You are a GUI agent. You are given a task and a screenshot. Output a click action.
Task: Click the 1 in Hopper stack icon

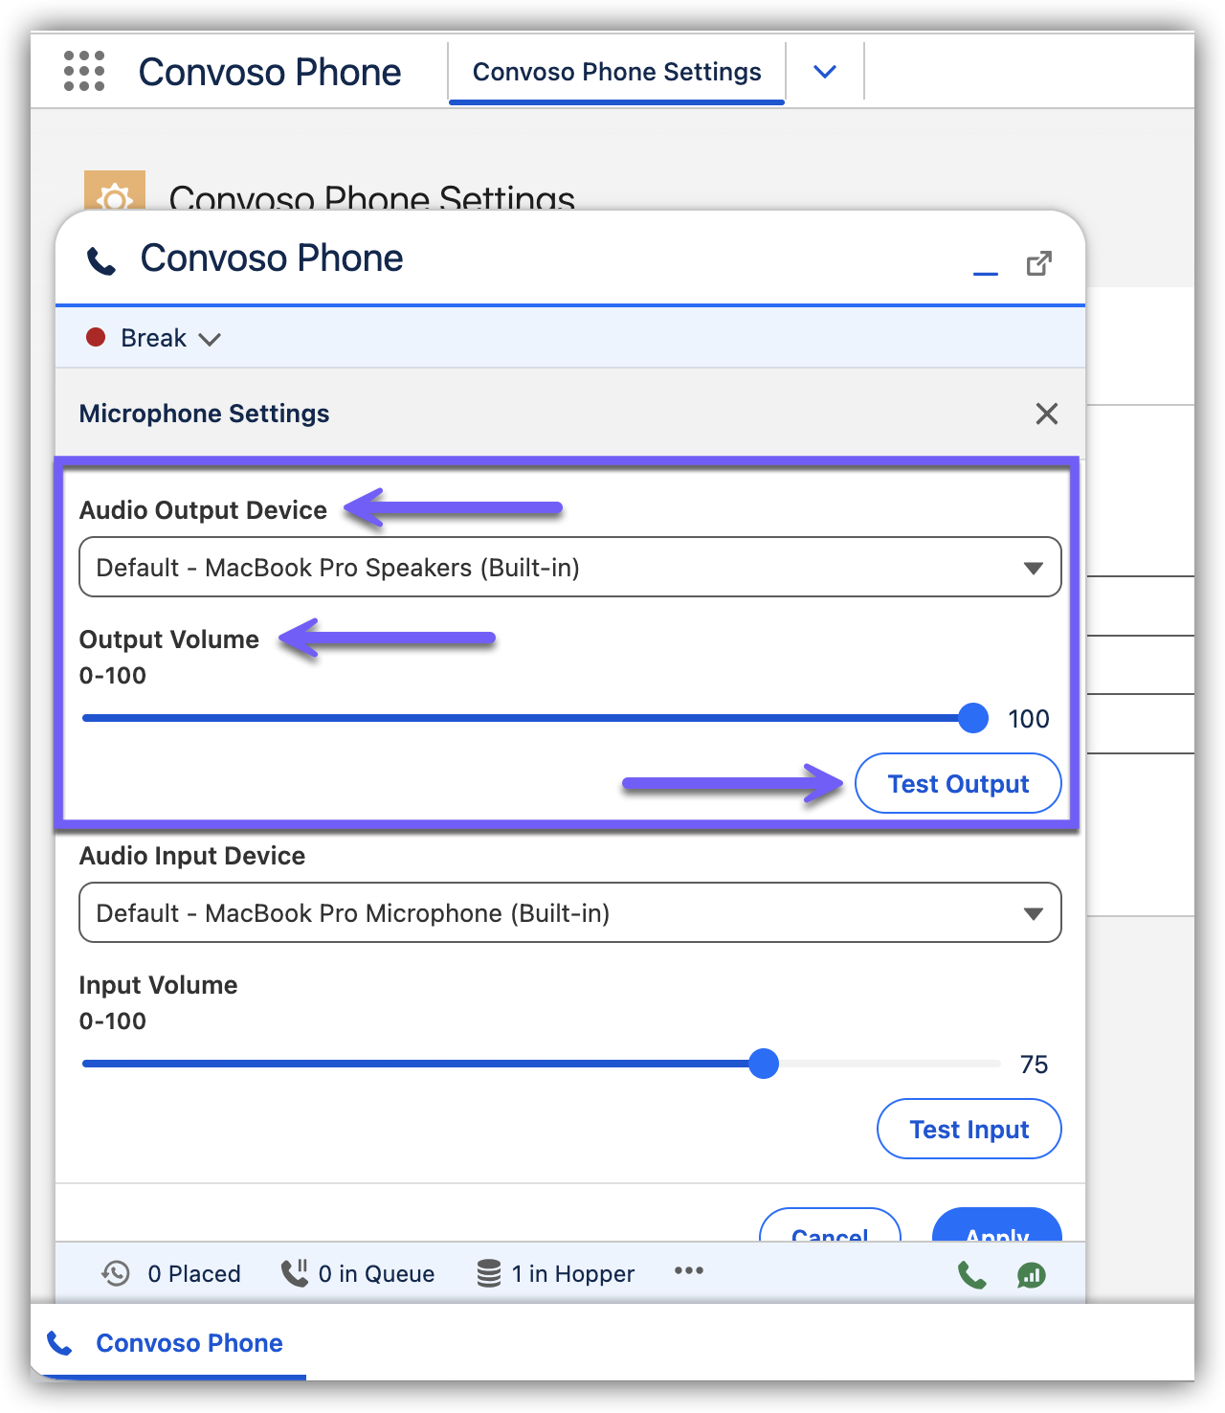pyautogui.click(x=489, y=1273)
